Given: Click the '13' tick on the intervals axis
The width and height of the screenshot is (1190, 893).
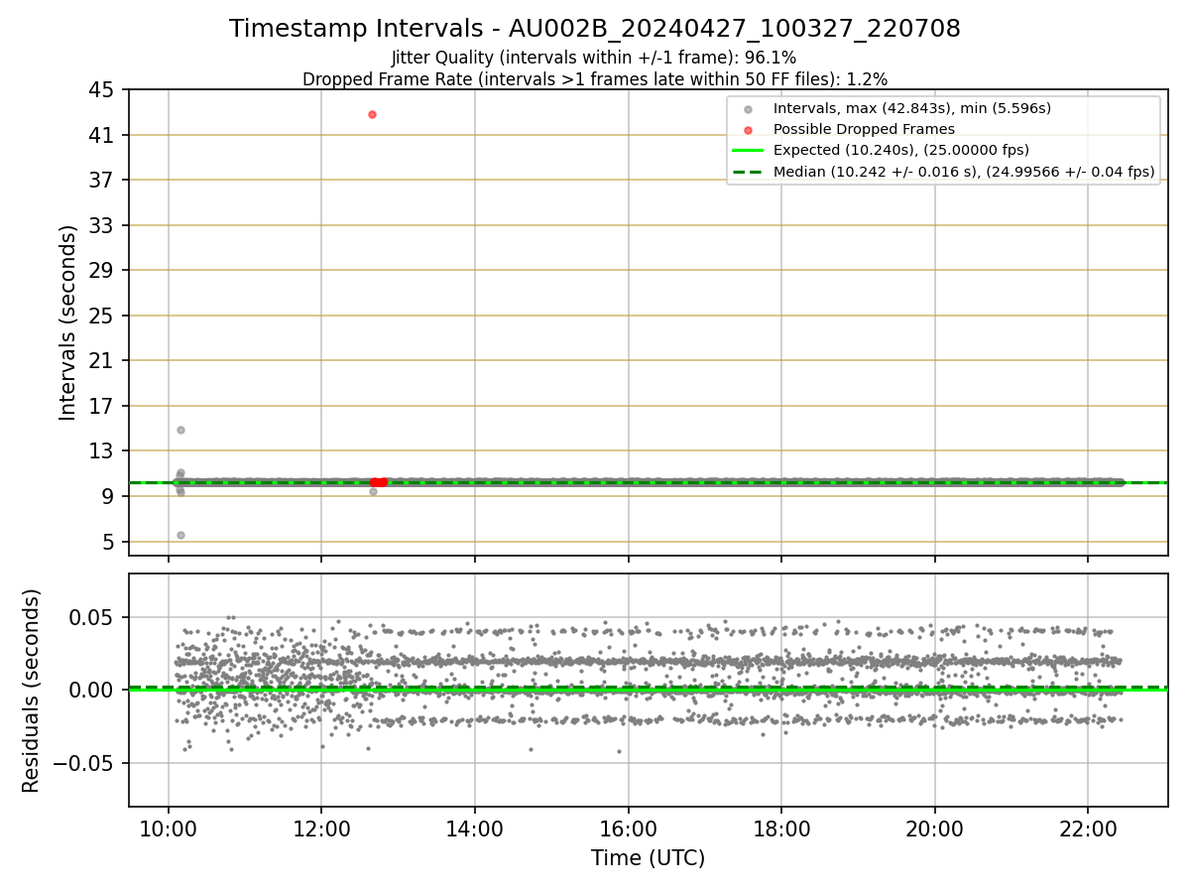Looking at the screenshot, I should tap(103, 451).
